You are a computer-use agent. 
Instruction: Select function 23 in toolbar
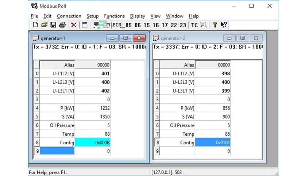tap(183, 25)
